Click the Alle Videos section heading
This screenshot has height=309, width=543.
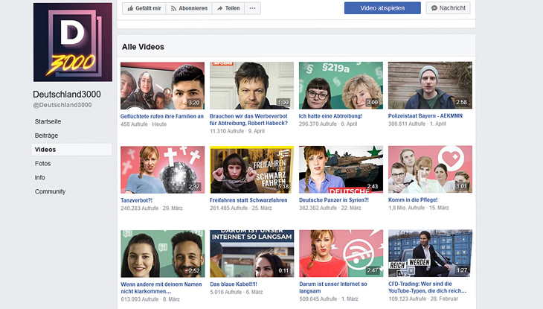[x=143, y=47]
